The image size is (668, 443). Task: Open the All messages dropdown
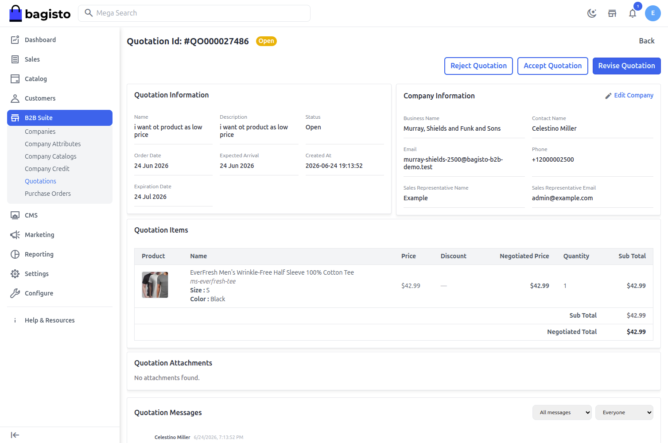(562, 412)
